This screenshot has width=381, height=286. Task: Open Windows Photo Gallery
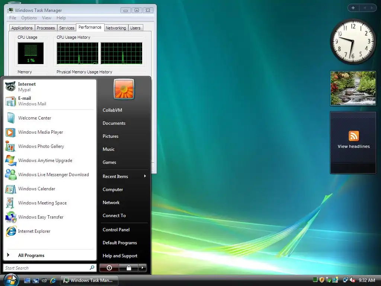point(50,146)
